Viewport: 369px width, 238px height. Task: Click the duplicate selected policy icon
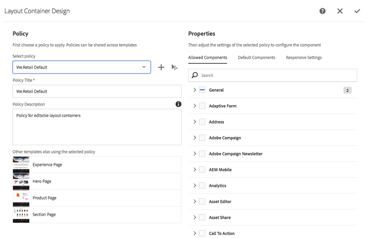click(174, 67)
